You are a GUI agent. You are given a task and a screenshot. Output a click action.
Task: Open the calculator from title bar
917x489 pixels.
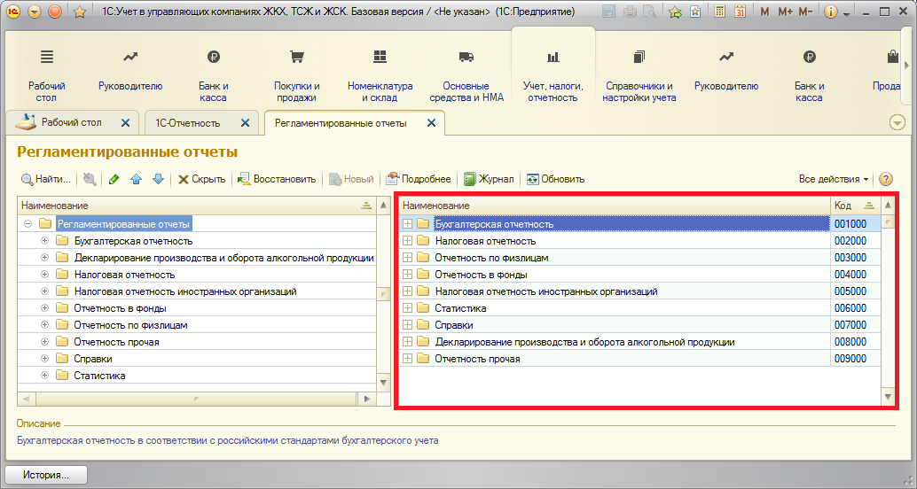point(719,12)
